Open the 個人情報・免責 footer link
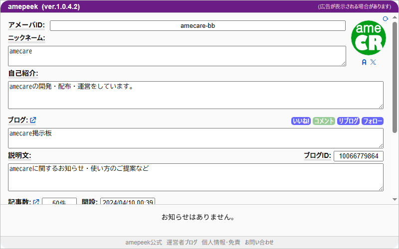Image resolution: width=399 pixels, height=249 pixels. 220,243
